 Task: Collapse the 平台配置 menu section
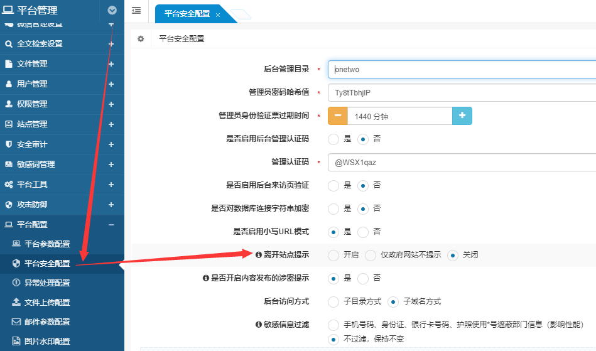(111, 225)
